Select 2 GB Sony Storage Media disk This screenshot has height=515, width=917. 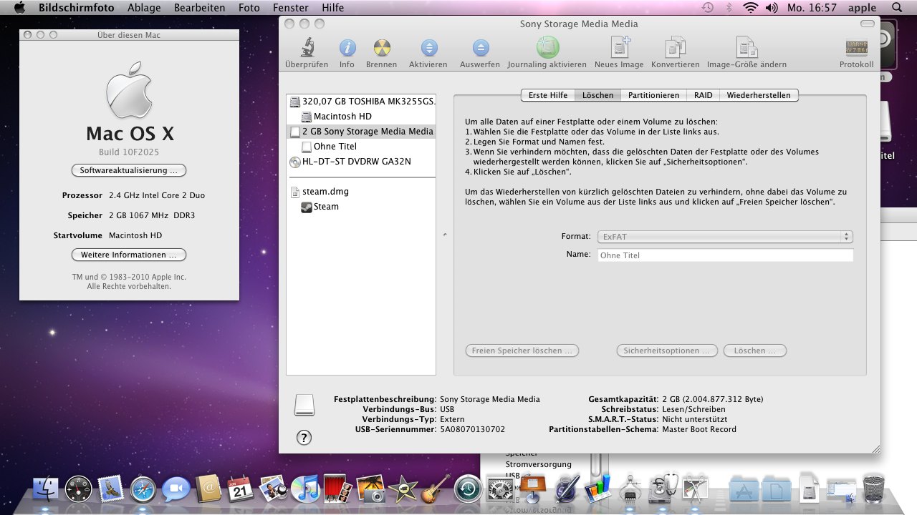(x=361, y=131)
